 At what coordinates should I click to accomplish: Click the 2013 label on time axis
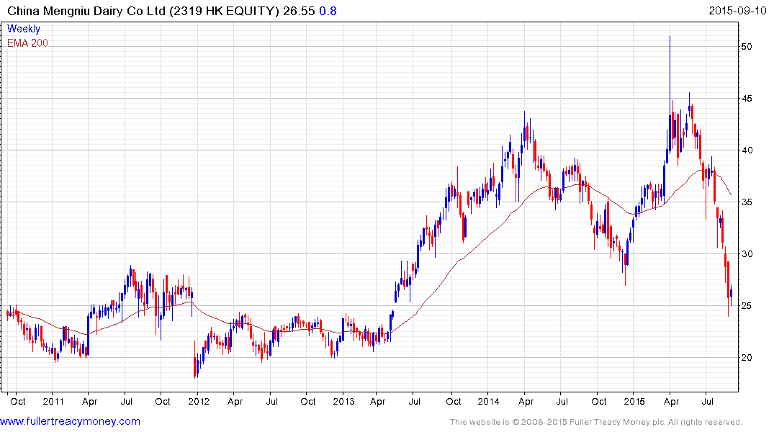tap(343, 401)
